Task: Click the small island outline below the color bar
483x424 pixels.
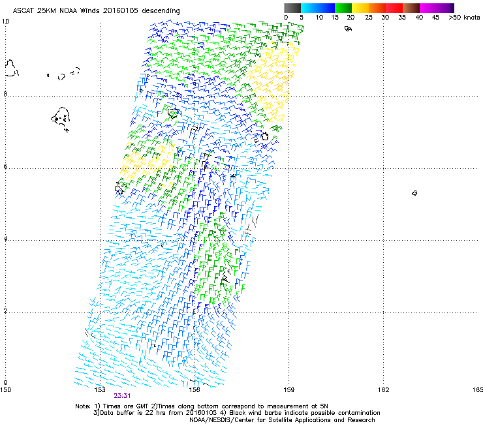Action: [x=348, y=29]
